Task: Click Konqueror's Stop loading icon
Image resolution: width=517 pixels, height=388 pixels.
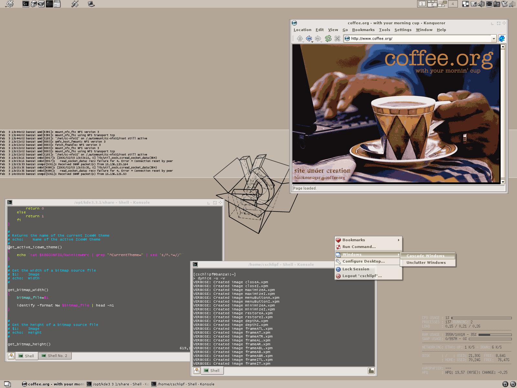Action: click(337, 38)
